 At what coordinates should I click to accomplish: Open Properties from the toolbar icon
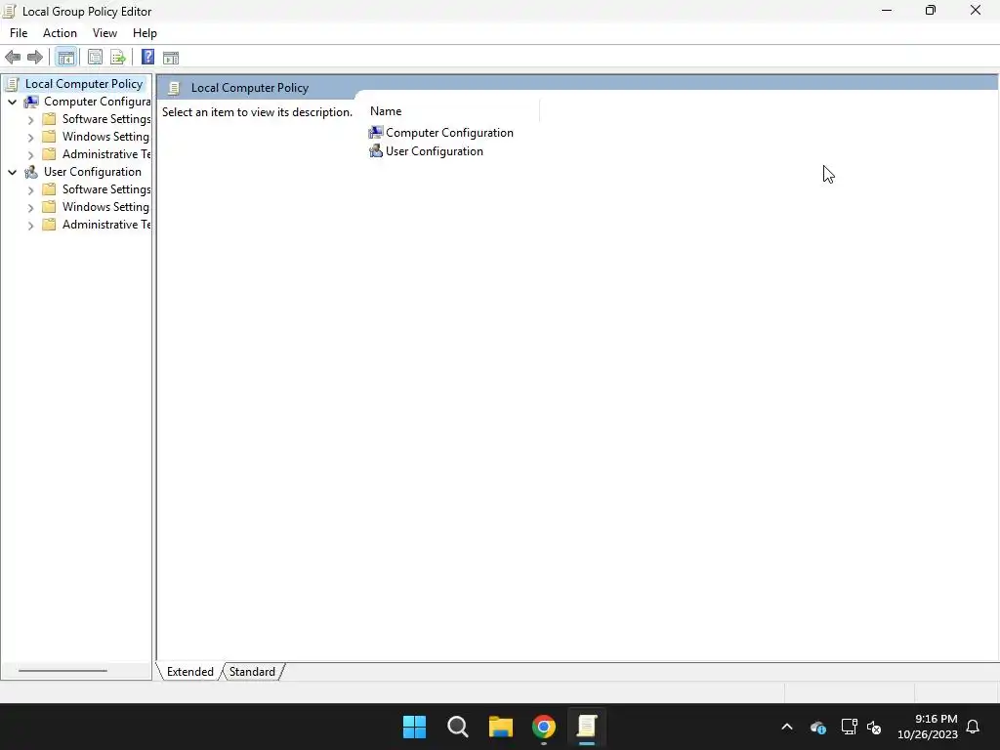coord(95,58)
